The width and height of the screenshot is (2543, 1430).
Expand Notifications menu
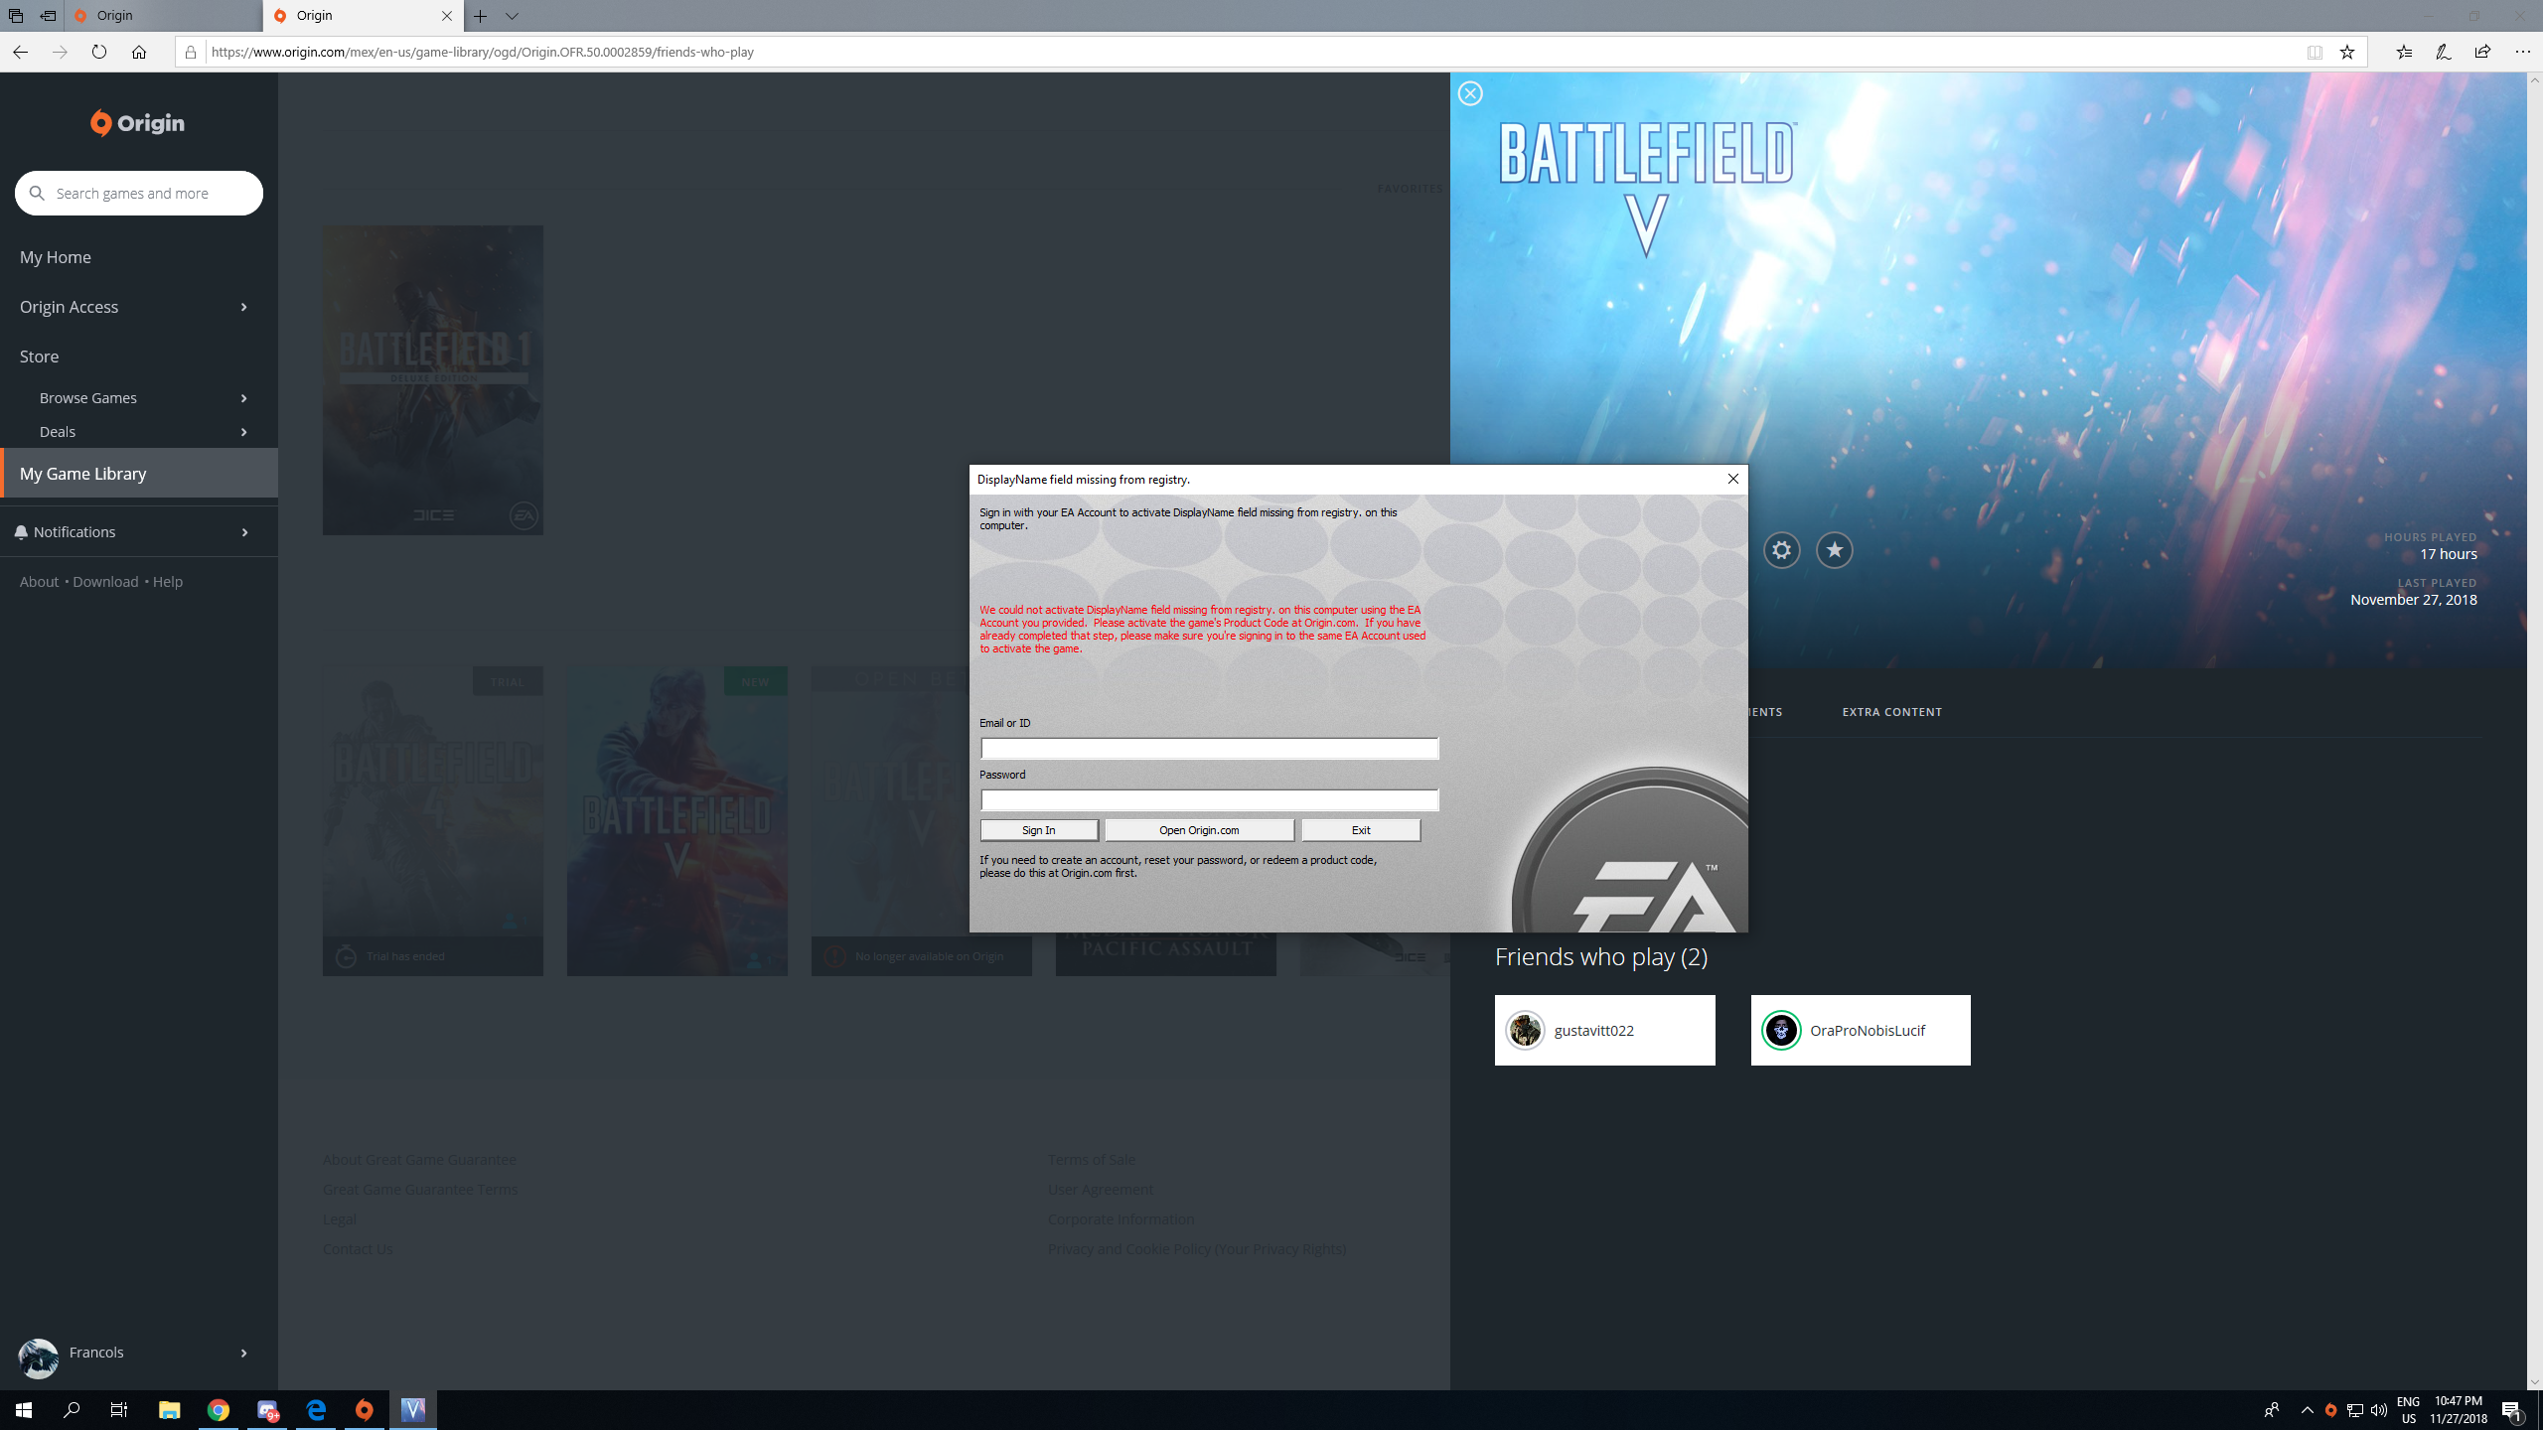point(244,532)
